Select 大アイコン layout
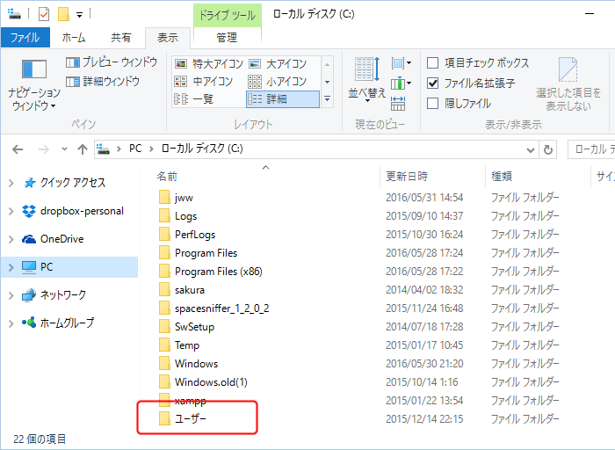 (x=278, y=63)
